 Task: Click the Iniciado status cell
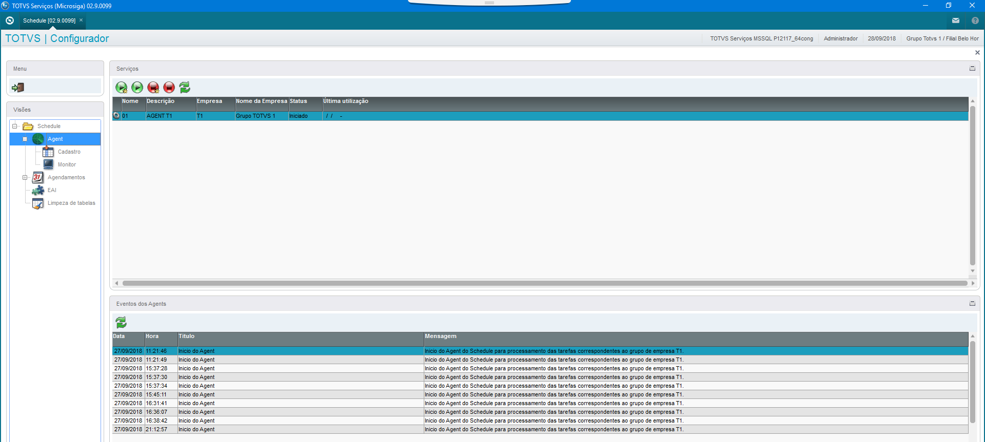(x=305, y=116)
